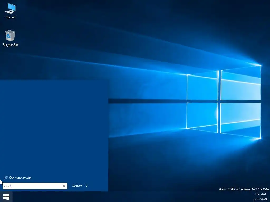Viewport: 270px width, 202px height.
Task: Click the Restart button
Action: (x=77, y=186)
